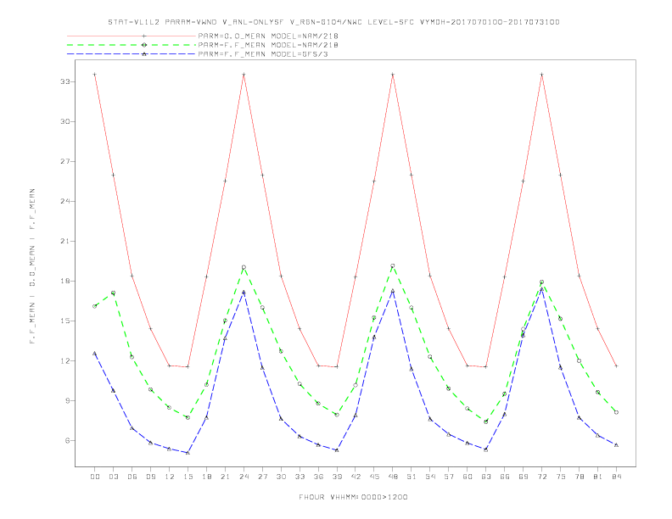Click the x-axis tick label 60
This screenshot has height=519, width=672.
pos(468,477)
